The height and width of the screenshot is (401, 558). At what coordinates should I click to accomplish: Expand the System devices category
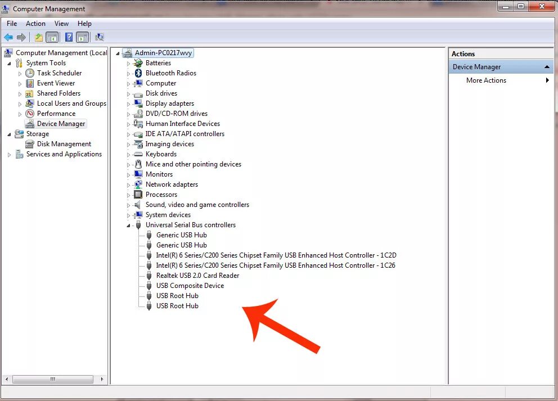click(128, 215)
